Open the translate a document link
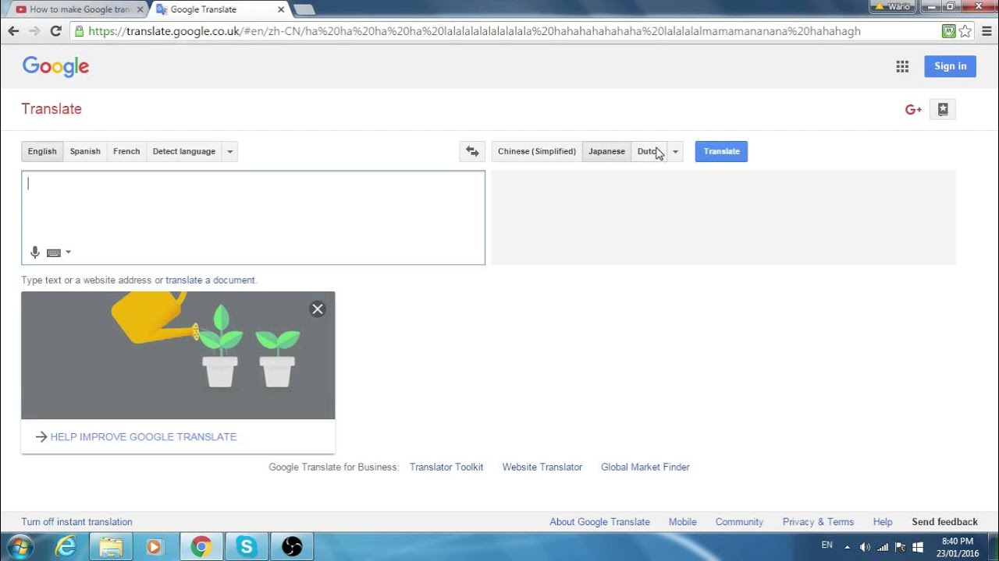The height and width of the screenshot is (561, 999). click(x=210, y=280)
